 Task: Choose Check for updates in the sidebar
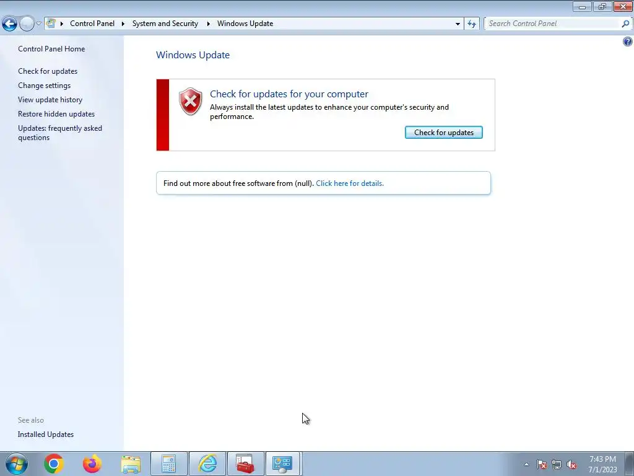pos(48,71)
